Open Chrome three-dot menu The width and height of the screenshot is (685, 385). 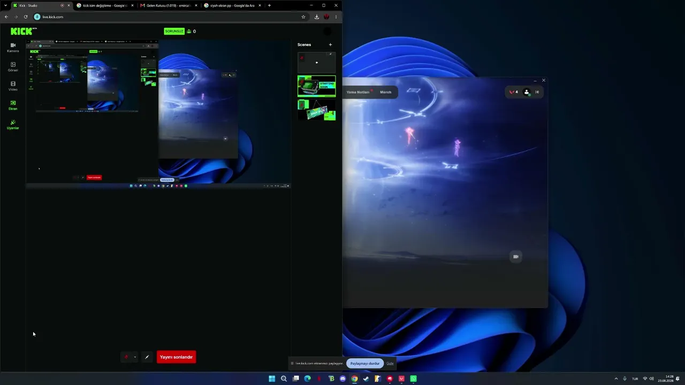336,17
